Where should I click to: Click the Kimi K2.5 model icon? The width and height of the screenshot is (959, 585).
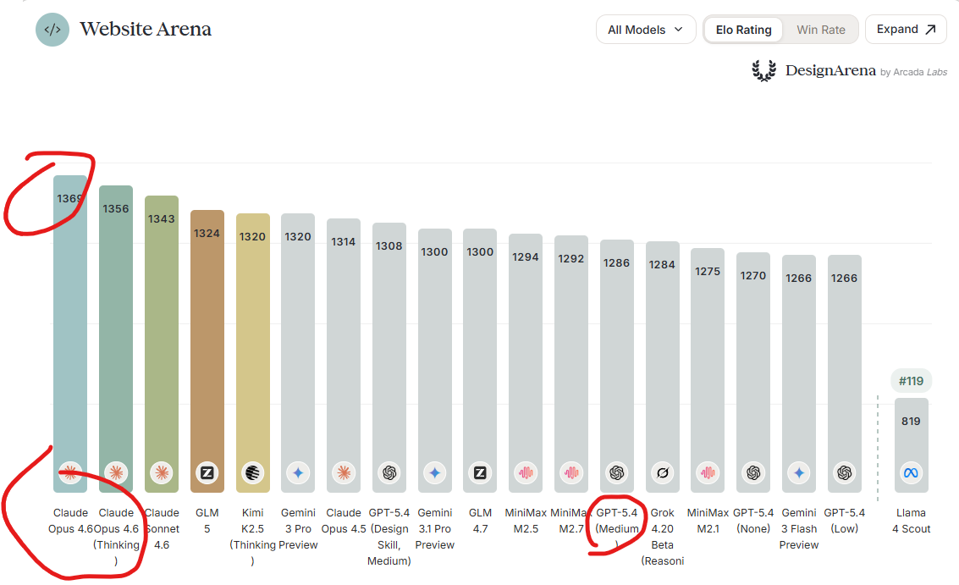point(253,473)
